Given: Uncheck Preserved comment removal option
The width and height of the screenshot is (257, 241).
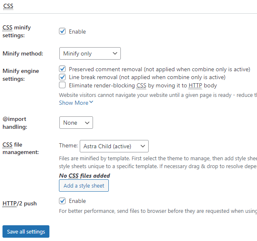Looking at the screenshot, I should [x=62, y=69].
